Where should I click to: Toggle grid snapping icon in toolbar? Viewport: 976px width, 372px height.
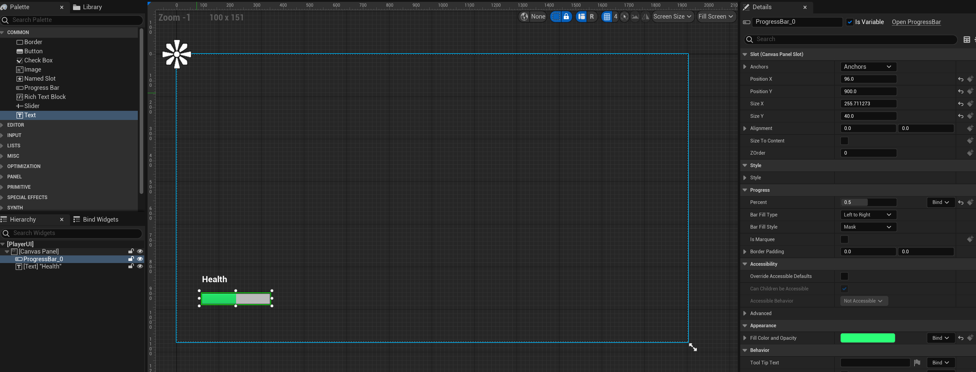tap(607, 17)
